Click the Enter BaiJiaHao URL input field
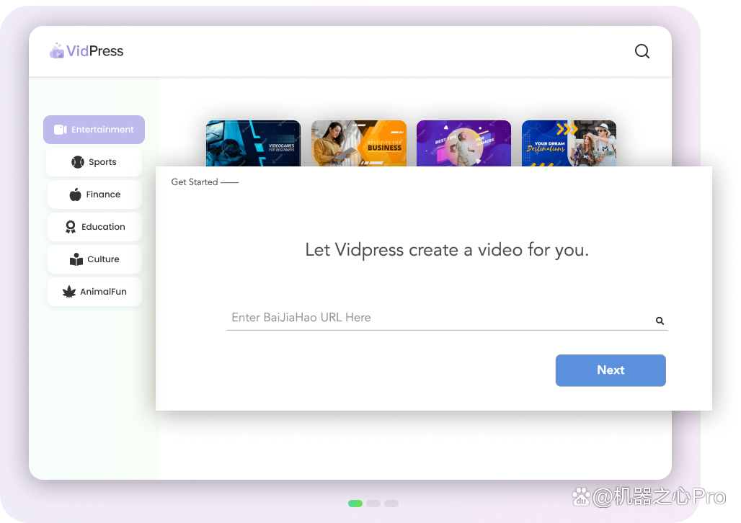 pyautogui.click(x=432, y=318)
